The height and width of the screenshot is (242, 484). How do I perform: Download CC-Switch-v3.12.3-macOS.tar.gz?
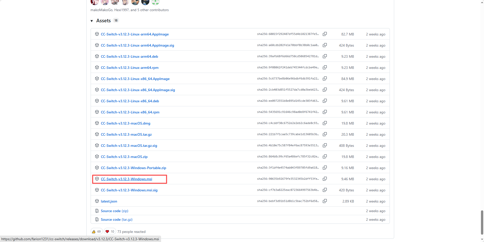[126, 134]
